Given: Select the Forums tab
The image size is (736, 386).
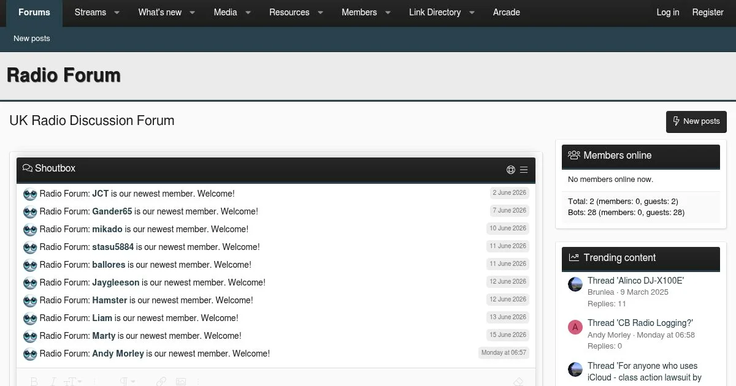Looking at the screenshot, I should point(34,12).
